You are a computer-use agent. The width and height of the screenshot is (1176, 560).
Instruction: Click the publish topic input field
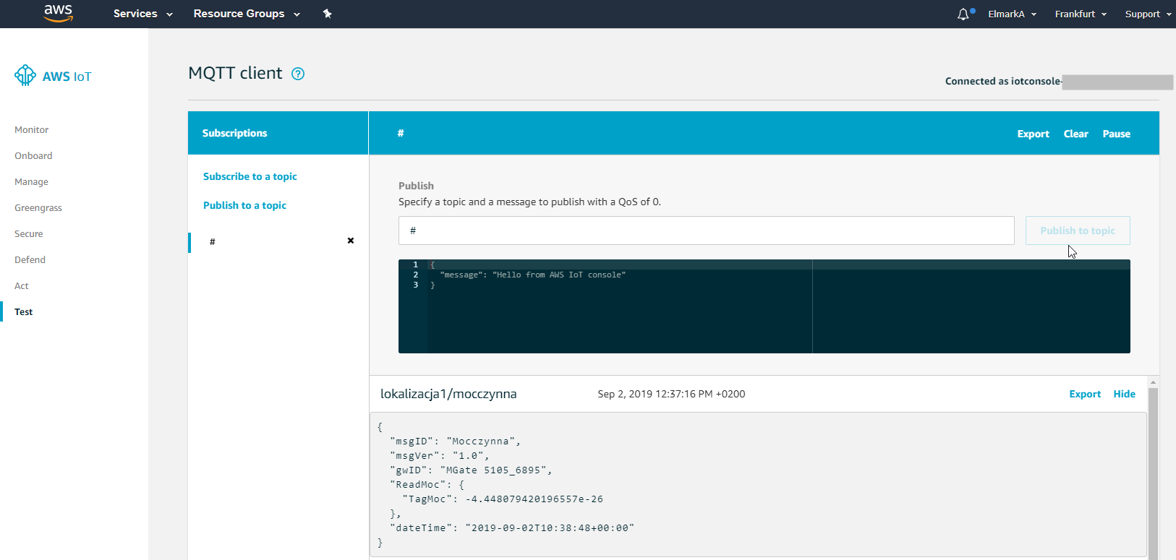tap(706, 231)
